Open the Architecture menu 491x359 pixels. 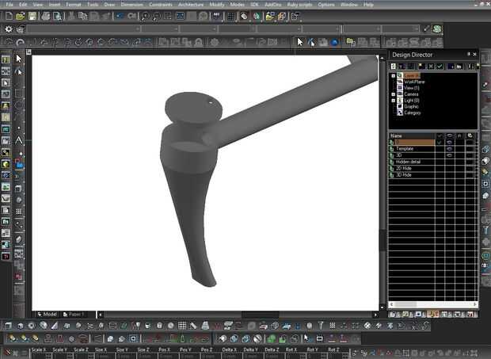(x=191, y=5)
